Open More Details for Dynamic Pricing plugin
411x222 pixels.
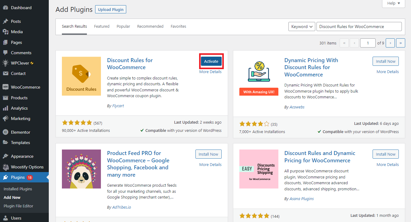pyautogui.click(x=388, y=72)
